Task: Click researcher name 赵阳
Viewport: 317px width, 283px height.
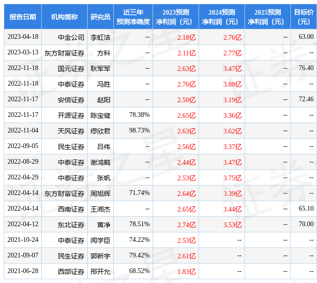Action: 104,100
